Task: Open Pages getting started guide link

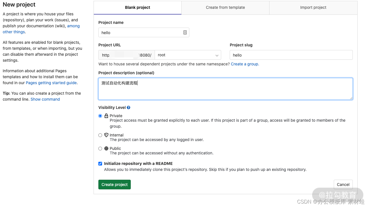Action: 51,83
